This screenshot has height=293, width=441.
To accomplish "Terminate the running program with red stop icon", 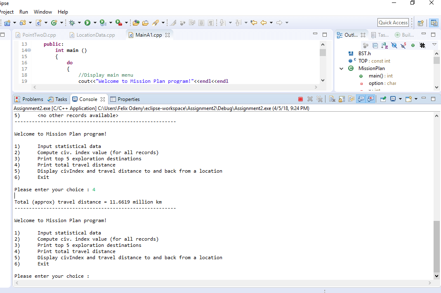I will [300, 99].
